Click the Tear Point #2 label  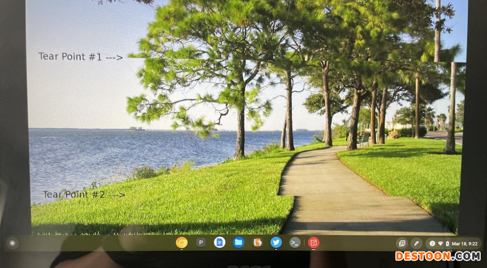pos(74,195)
